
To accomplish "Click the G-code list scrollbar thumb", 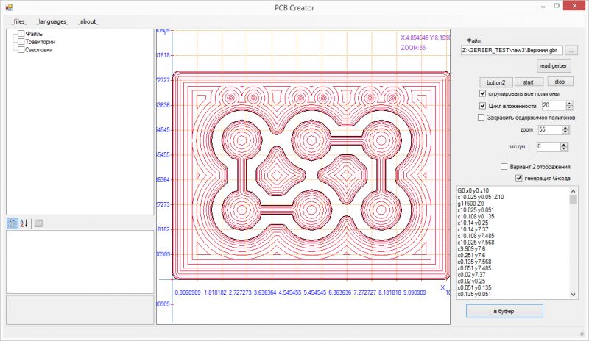I will [574, 199].
